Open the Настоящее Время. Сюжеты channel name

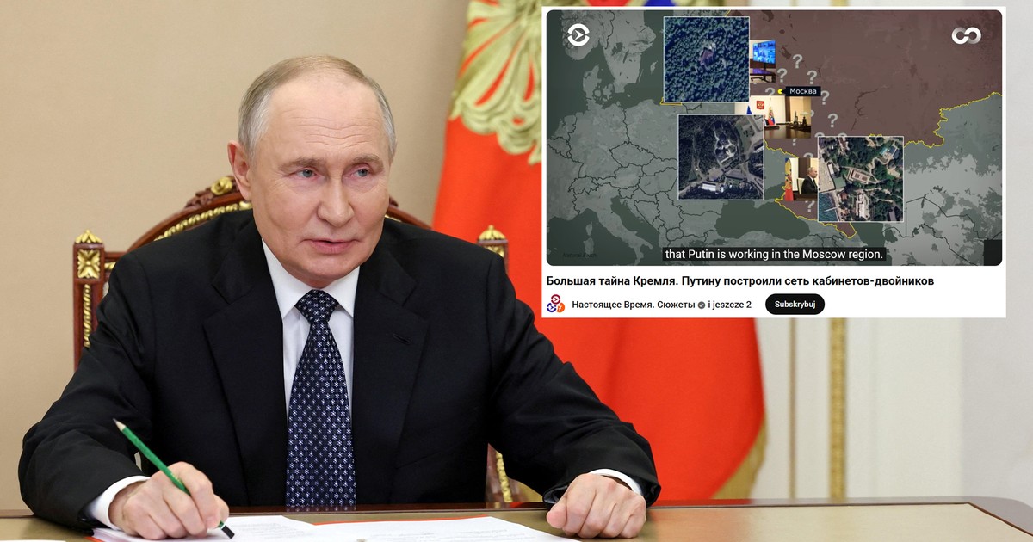pyautogui.click(x=633, y=305)
